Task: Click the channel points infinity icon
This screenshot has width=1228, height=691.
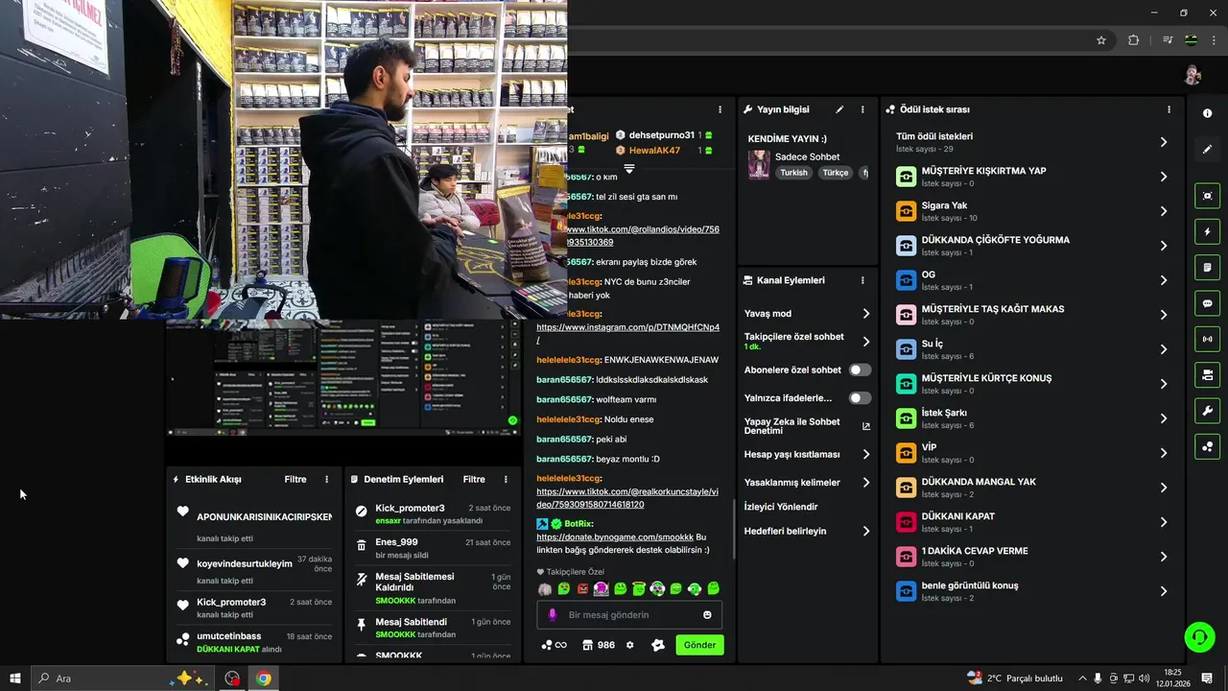Action: click(x=554, y=645)
